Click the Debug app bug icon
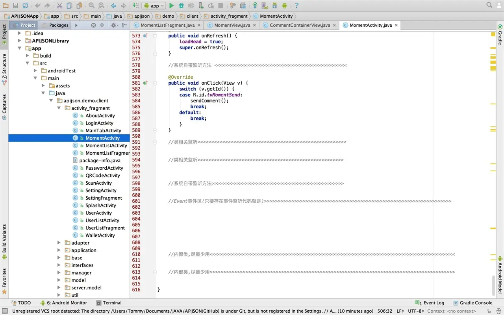This screenshot has height=315, width=504. click(x=181, y=6)
